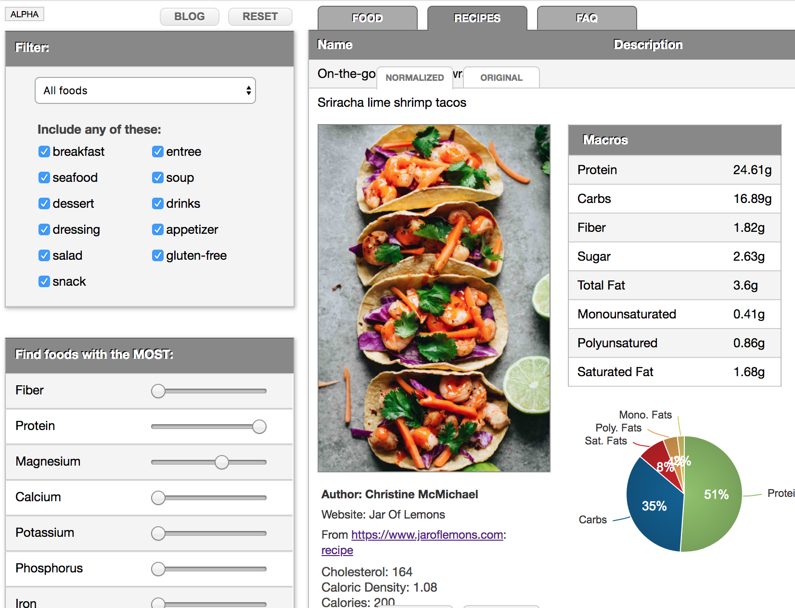The image size is (795, 608).
Task: Click the Cholesterol: 164 text
Action: tap(367, 572)
